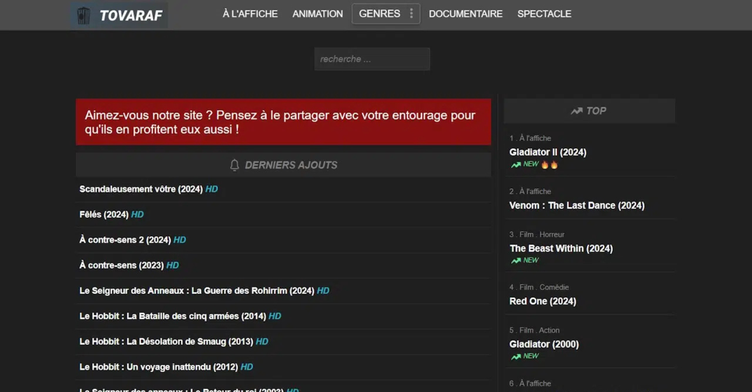
Task: Open Red One (2024) in Top list
Action: (x=542, y=301)
